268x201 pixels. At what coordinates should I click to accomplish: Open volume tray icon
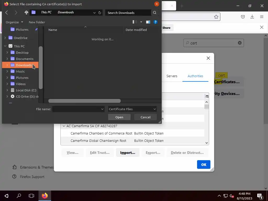(232, 196)
